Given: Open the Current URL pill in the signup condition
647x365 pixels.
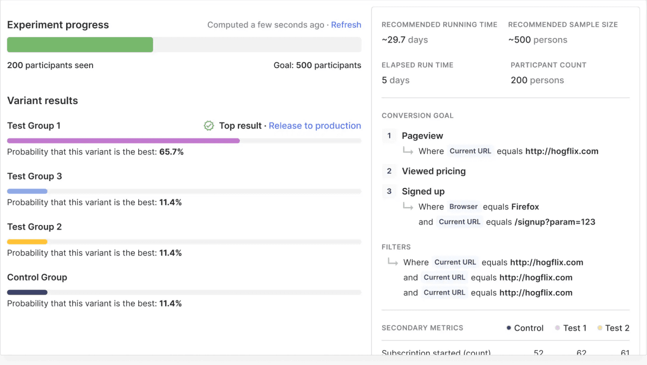Looking at the screenshot, I should [460, 221].
